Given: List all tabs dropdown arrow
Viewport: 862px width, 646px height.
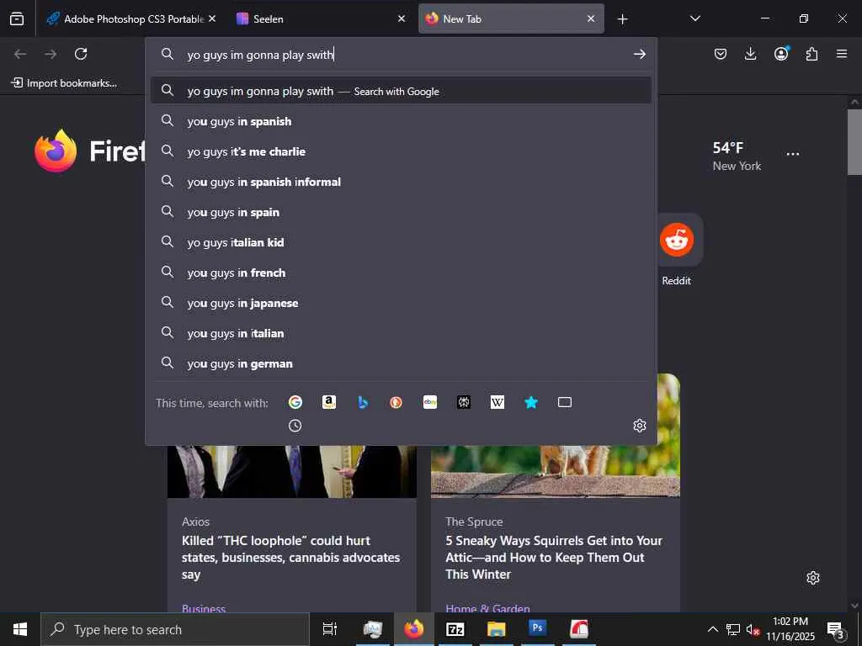Looking at the screenshot, I should 694,19.
